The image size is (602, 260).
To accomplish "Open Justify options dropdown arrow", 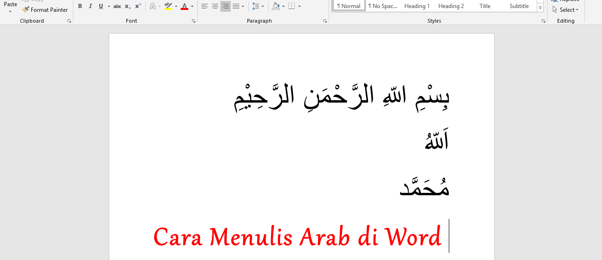I will 243,7.
